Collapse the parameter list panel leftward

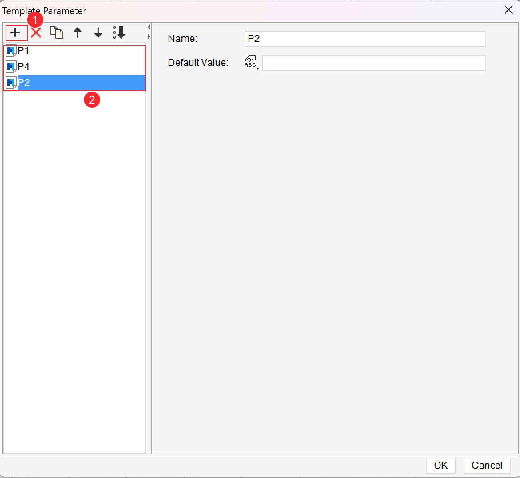point(149,27)
